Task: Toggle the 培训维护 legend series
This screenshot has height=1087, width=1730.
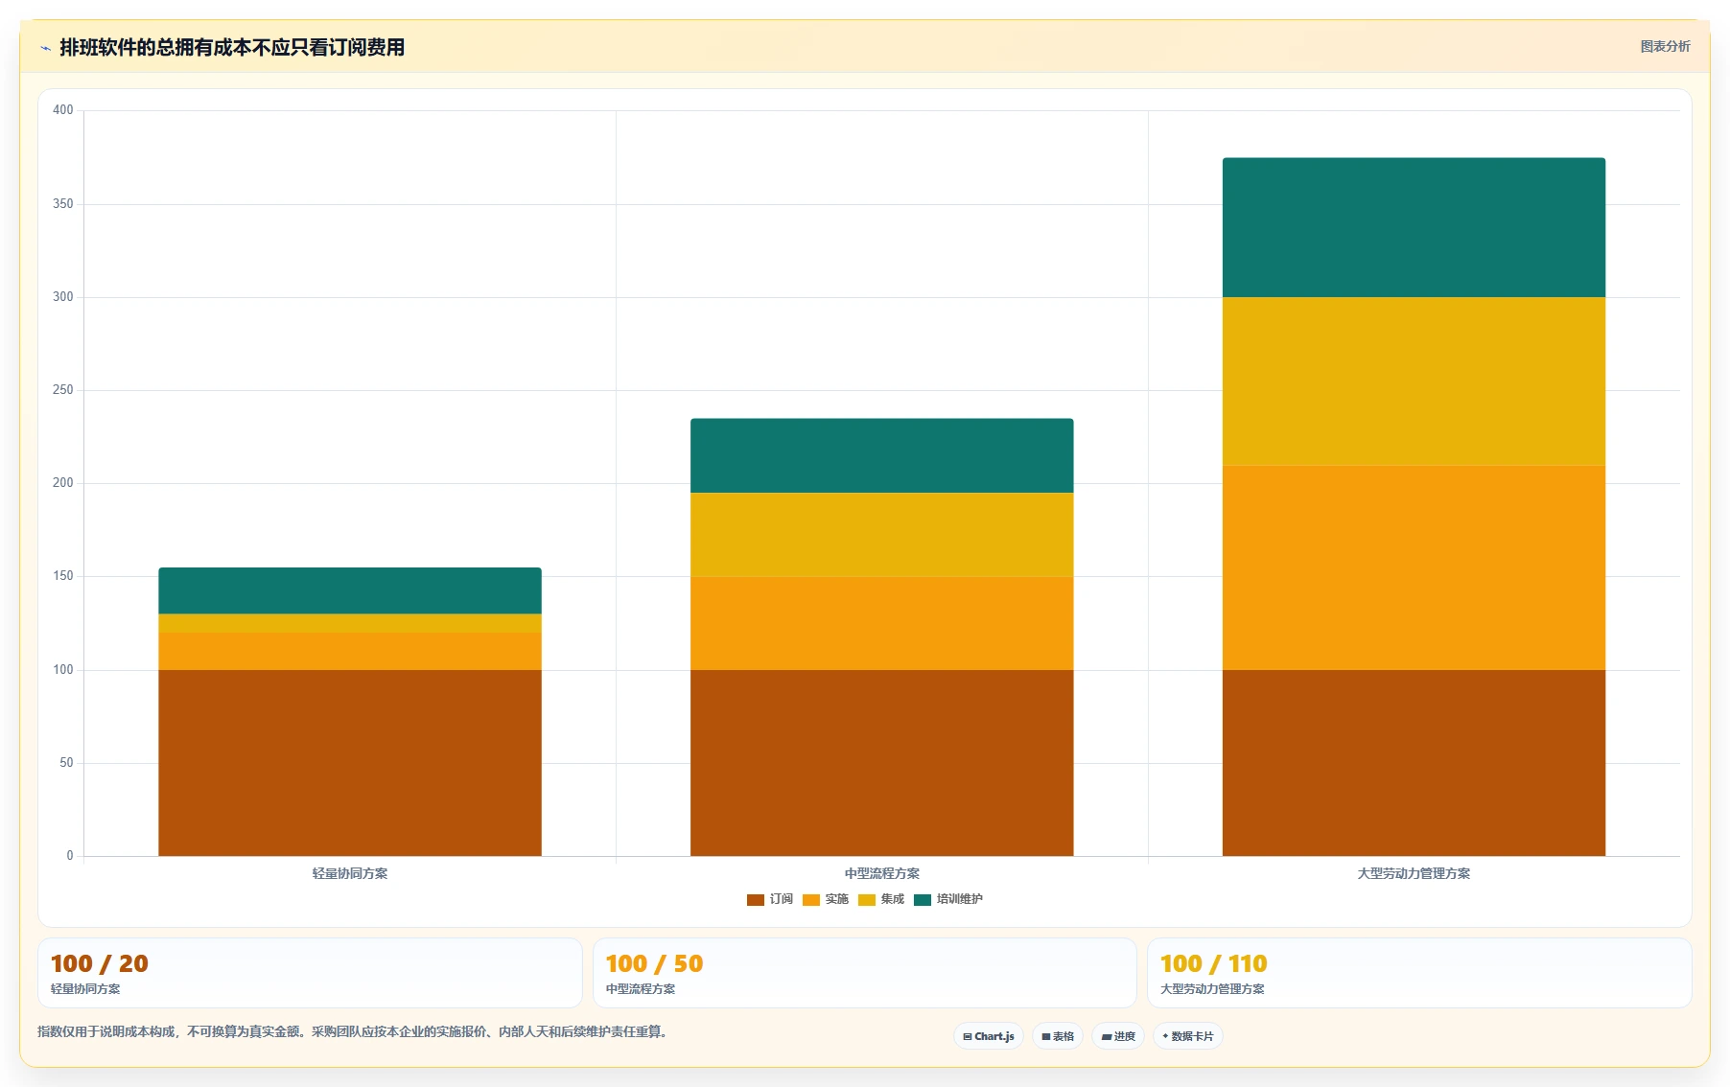Action: 948,899
